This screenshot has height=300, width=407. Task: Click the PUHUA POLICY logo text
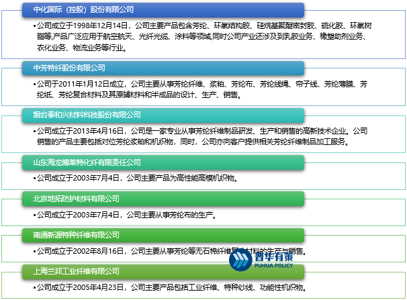(273, 266)
